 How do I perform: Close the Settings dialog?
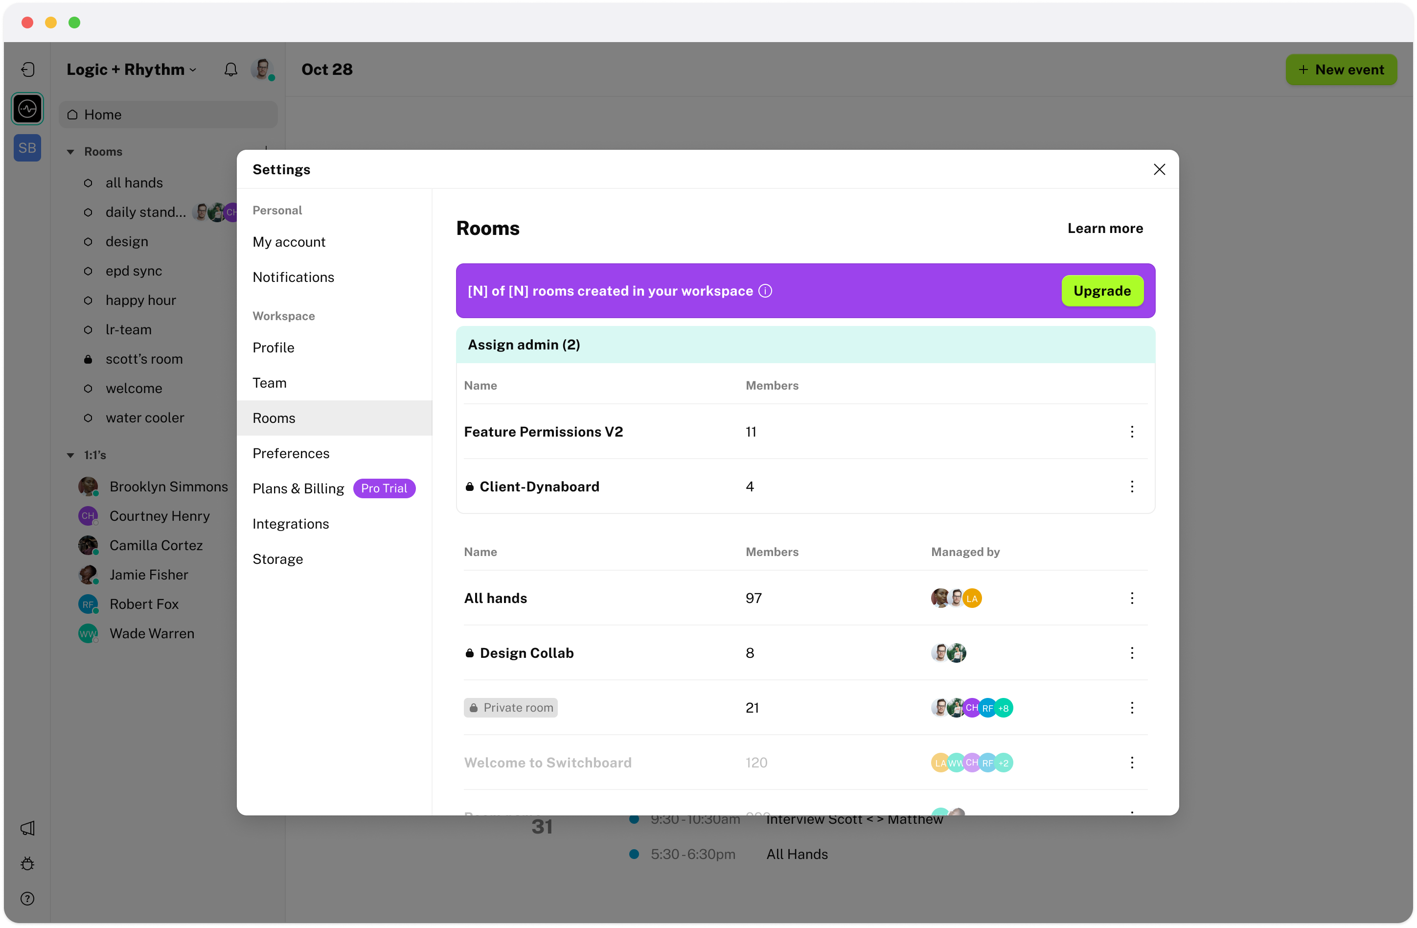tap(1159, 170)
